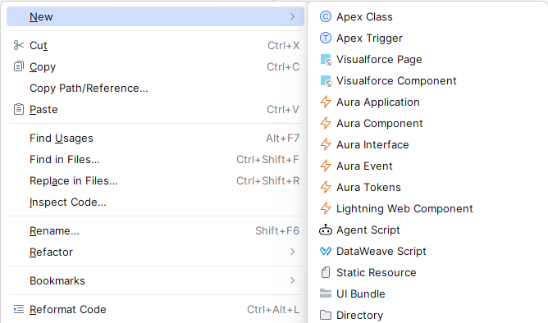Click the Alt+F7 shortcut text
Image resolution: width=548 pixels, height=323 pixels.
click(x=283, y=139)
